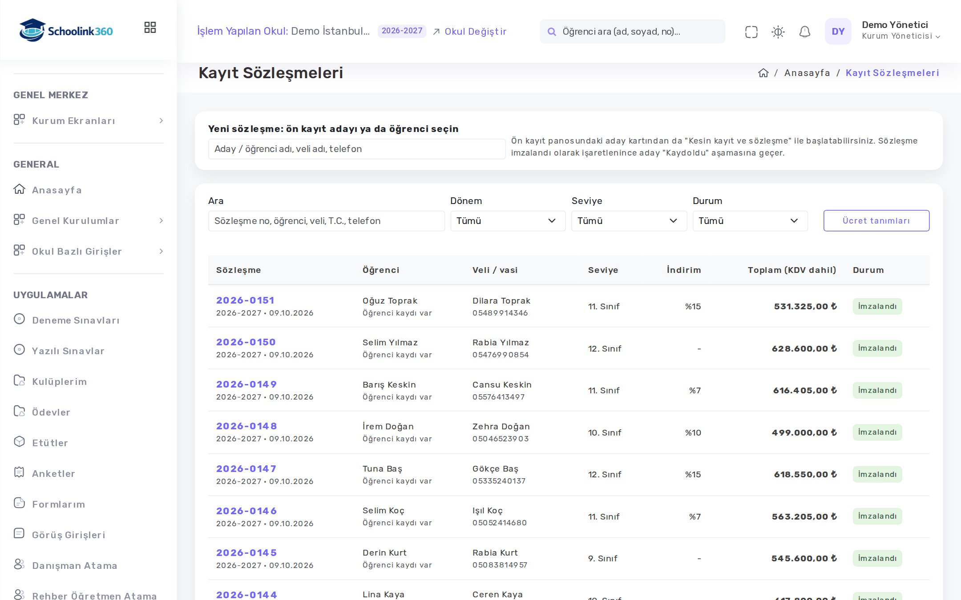Viewport: 961px width, 600px height.
Task: Expand Genel Kurulumlar submenu
Action: [89, 220]
